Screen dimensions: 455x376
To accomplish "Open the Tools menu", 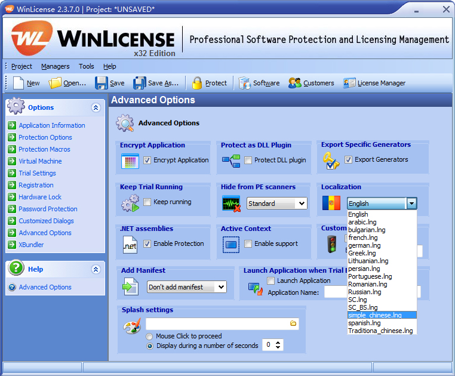I will coord(87,66).
